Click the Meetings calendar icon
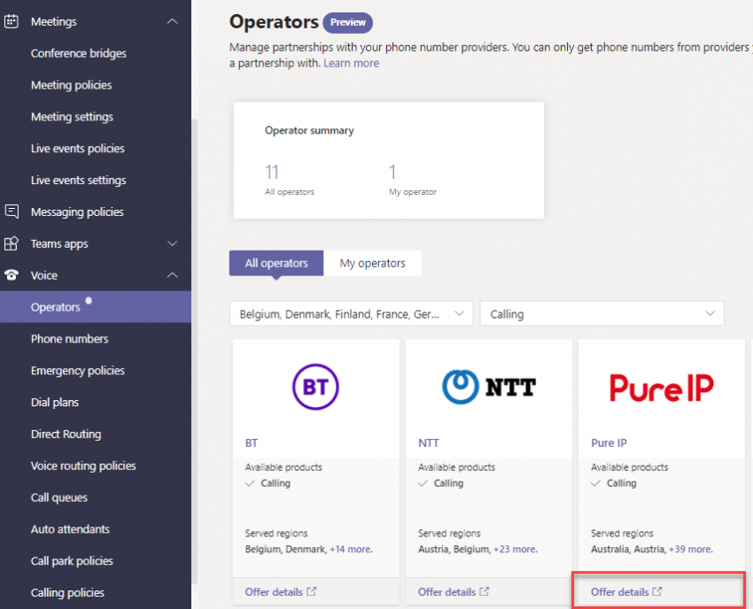The width and height of the screenshot is (753, 609). 12,20
